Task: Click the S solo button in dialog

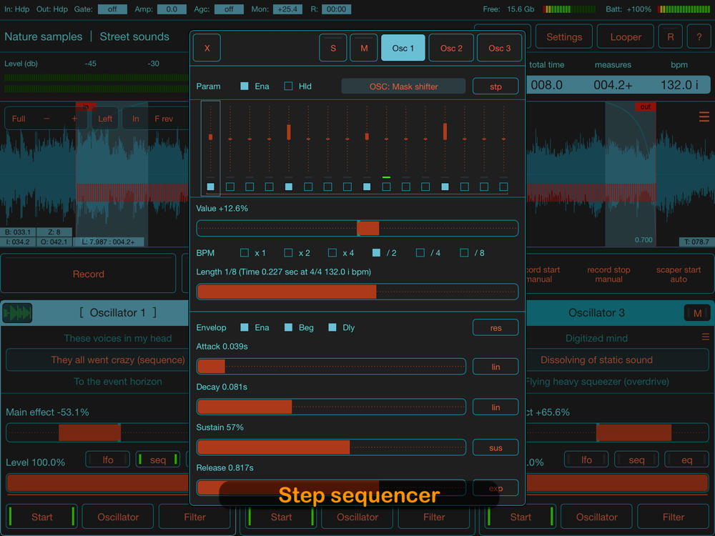Action: 332,48
